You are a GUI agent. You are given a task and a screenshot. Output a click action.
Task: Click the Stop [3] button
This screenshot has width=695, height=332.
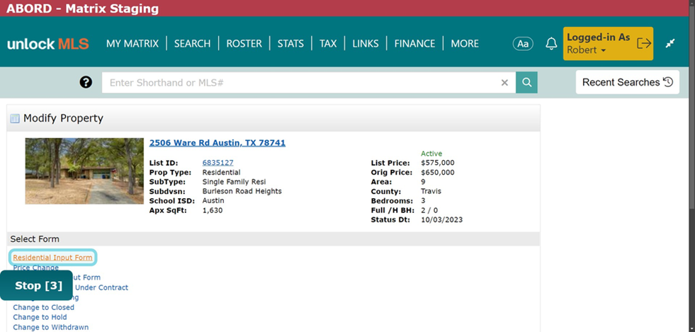[36, 285]
